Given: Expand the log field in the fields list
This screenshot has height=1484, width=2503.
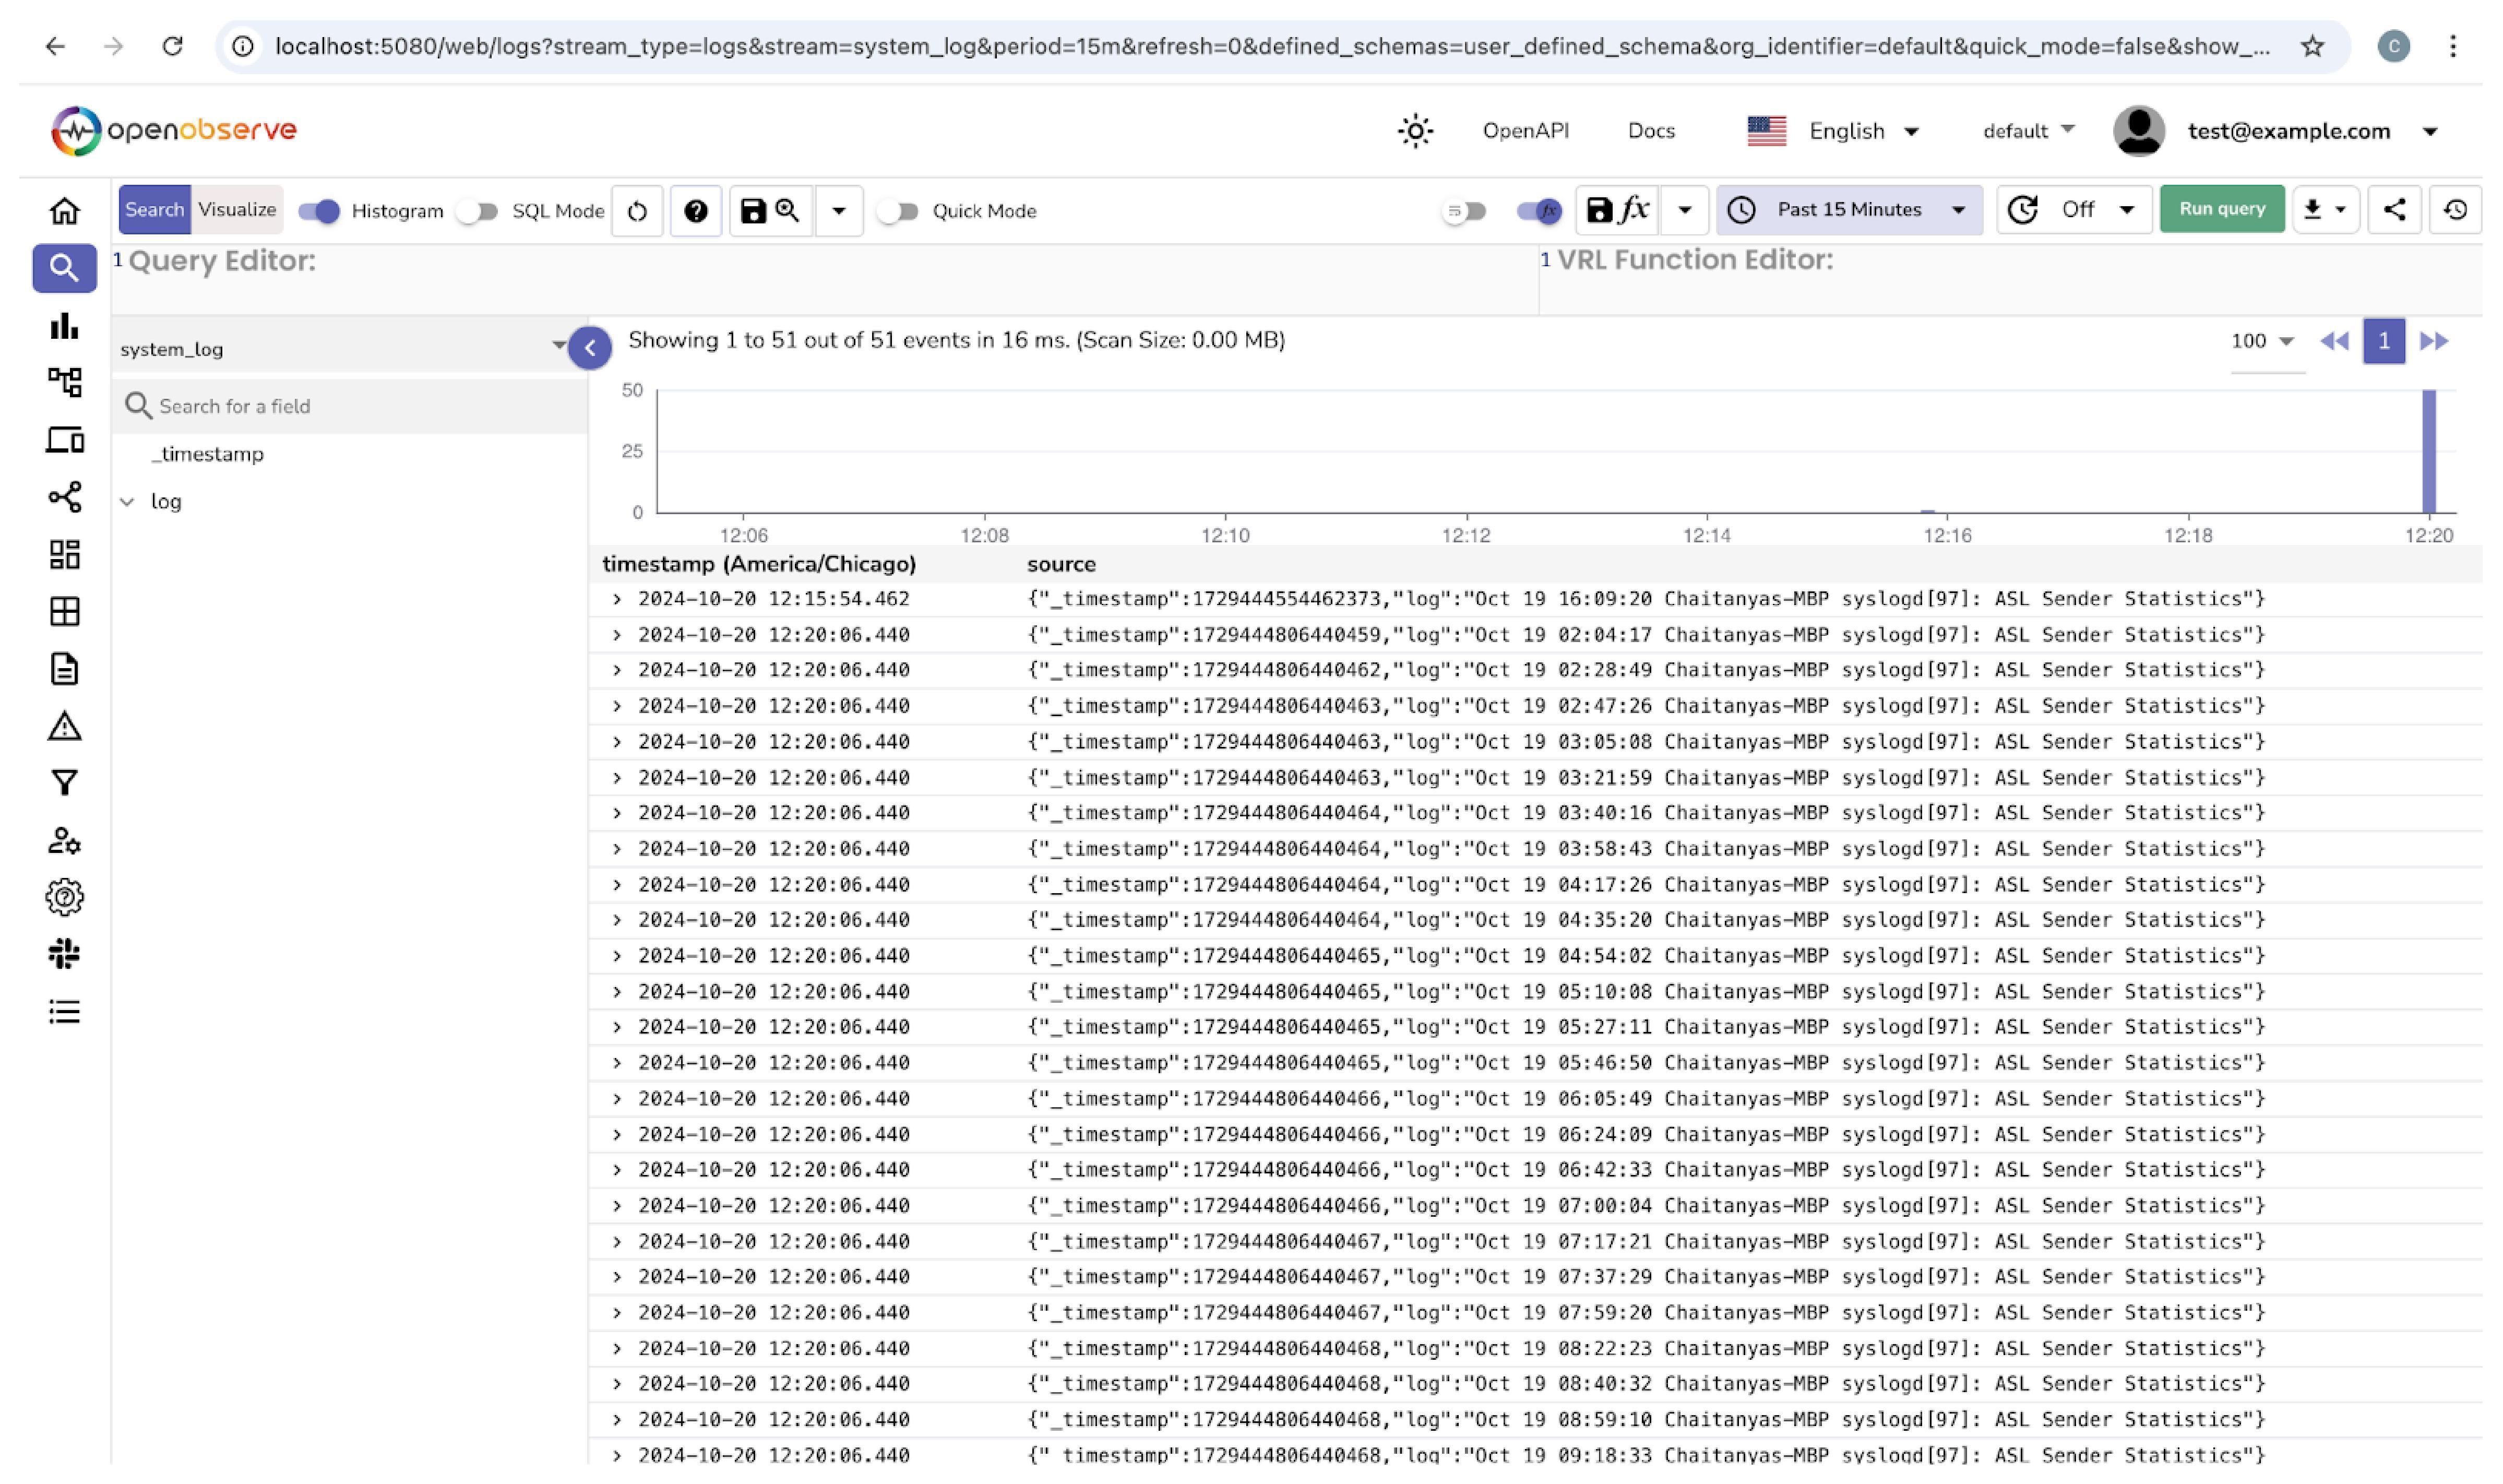Looking at the screenshot, I should (x=127, y=500).
